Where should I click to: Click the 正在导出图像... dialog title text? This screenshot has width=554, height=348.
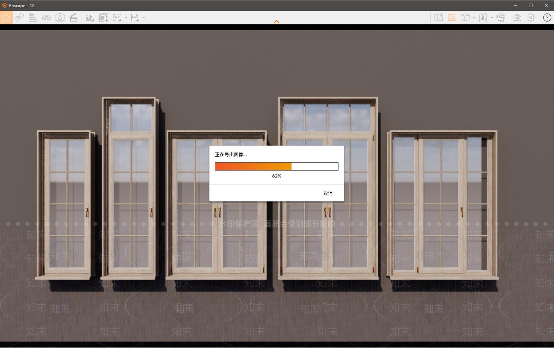coord(231,155)
